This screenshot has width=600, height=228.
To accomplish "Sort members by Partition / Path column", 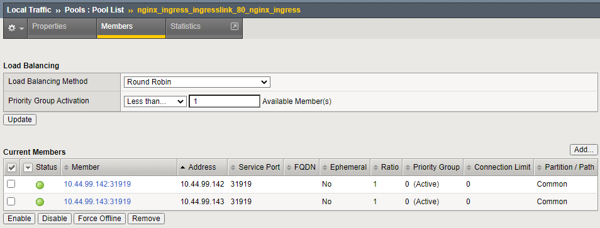I will coord(565,167).
